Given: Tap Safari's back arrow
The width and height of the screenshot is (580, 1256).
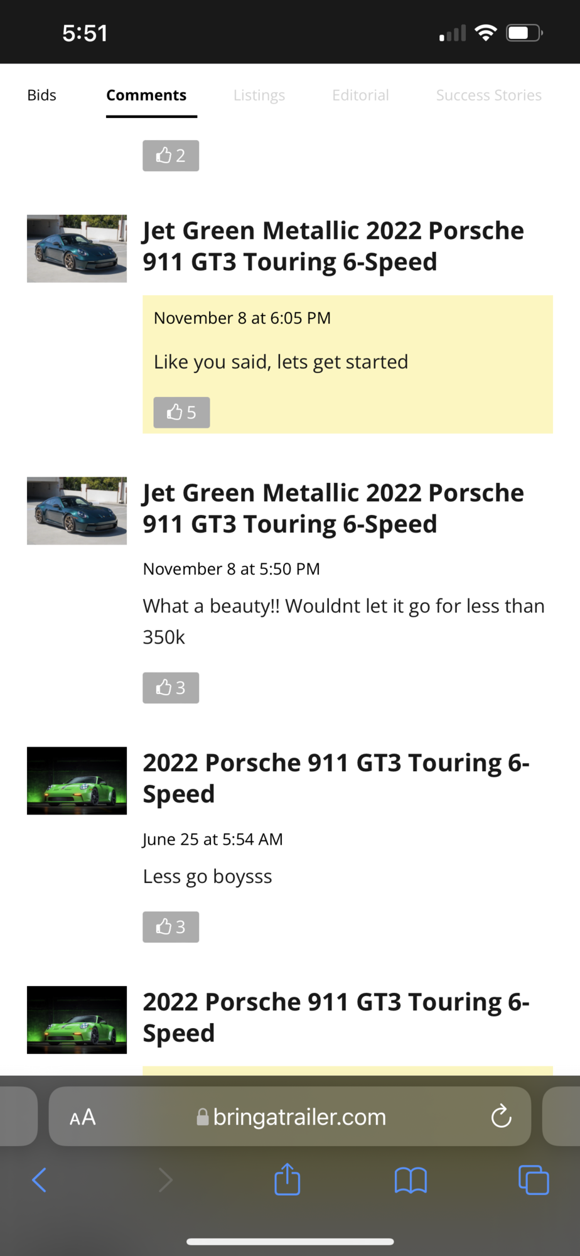Looking at the screenshot, I should coord(40,1180).
